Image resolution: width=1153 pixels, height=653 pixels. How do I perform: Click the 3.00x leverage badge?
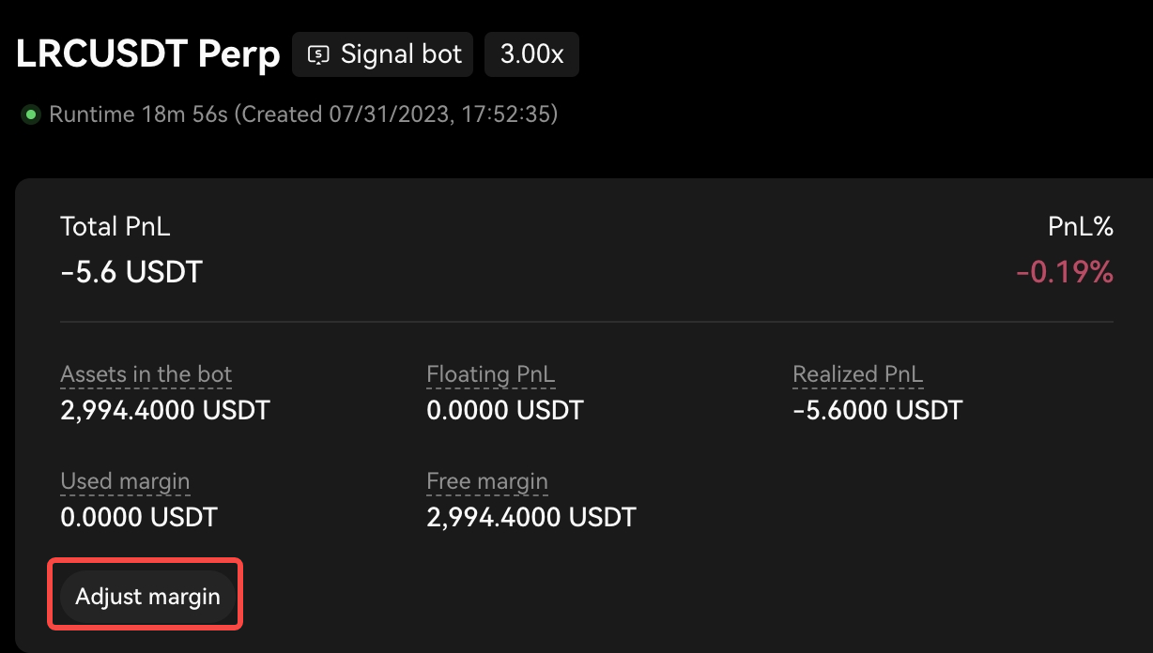coord(531,54)
